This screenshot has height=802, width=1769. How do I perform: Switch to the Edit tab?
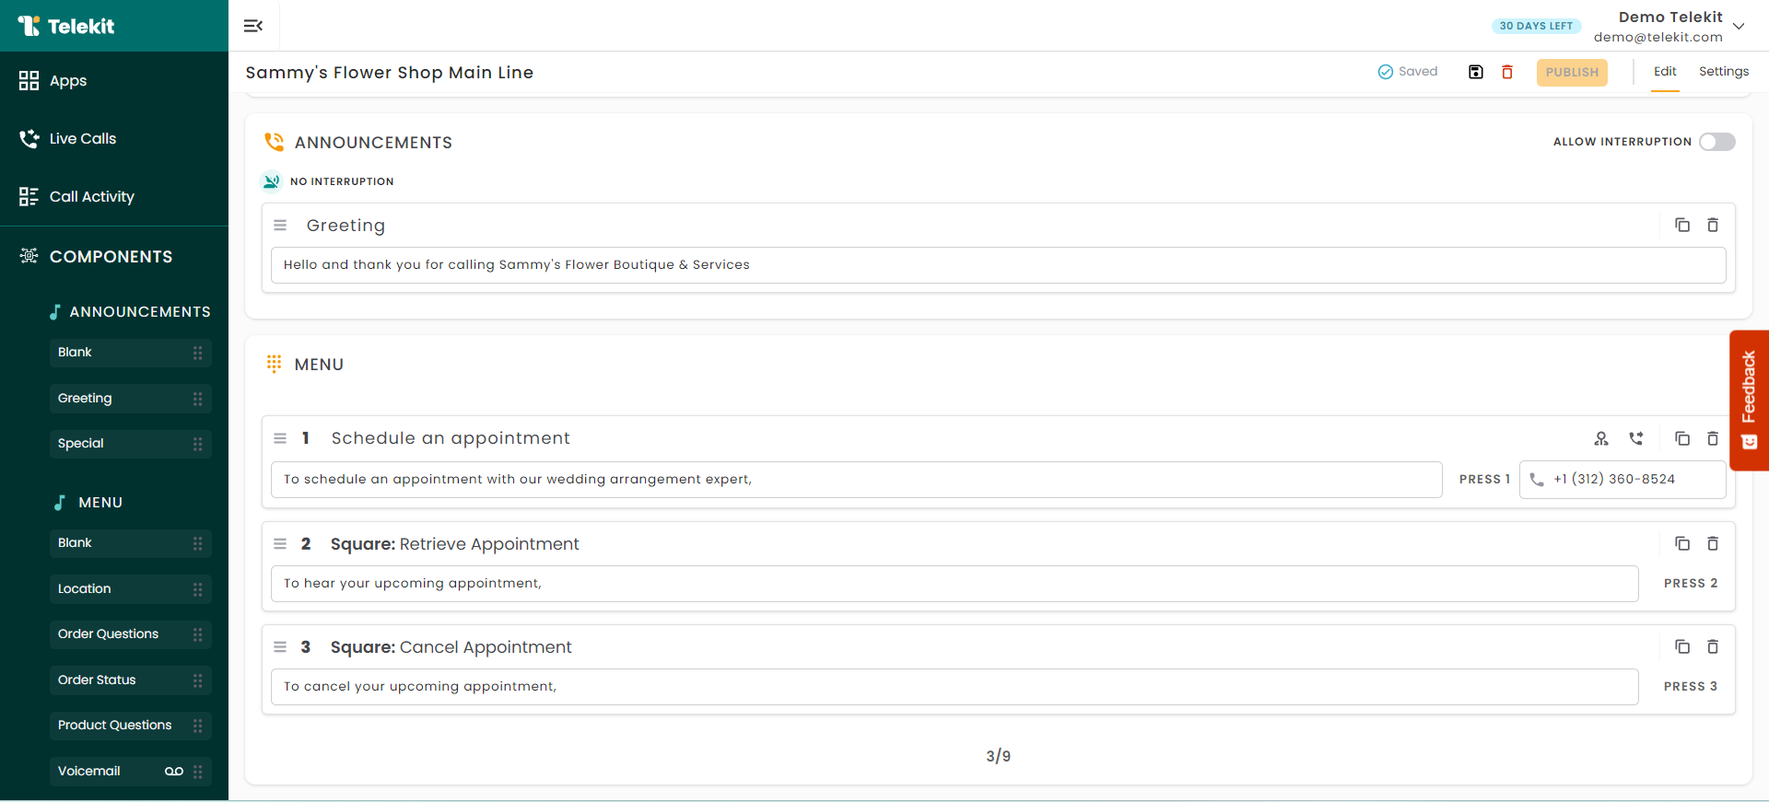[1665, 72]
